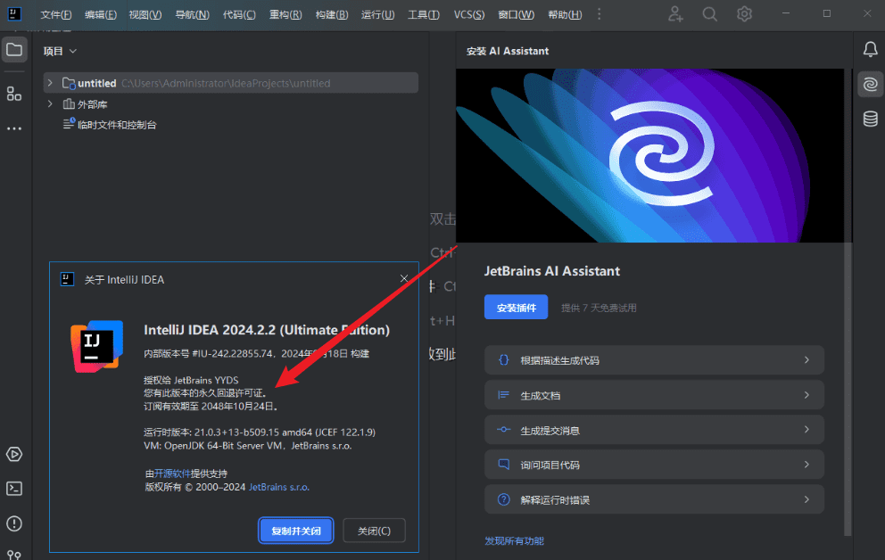This screenshot has width=885, height=560.
Task: Expand 生成文档 feature row
Action: click(x=654, y=395)
